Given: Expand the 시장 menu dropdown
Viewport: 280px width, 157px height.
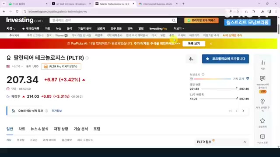Looking at the screenshot, I should coord(10,28).
